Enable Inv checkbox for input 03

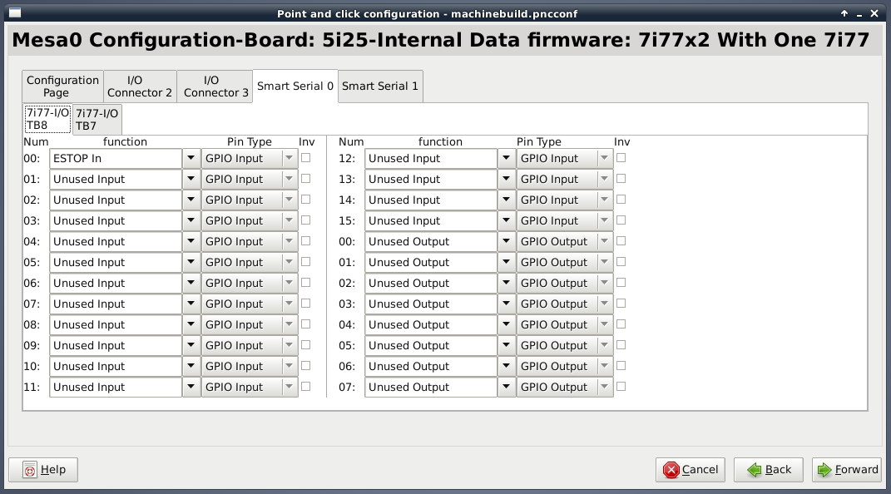tap(305, 220)
